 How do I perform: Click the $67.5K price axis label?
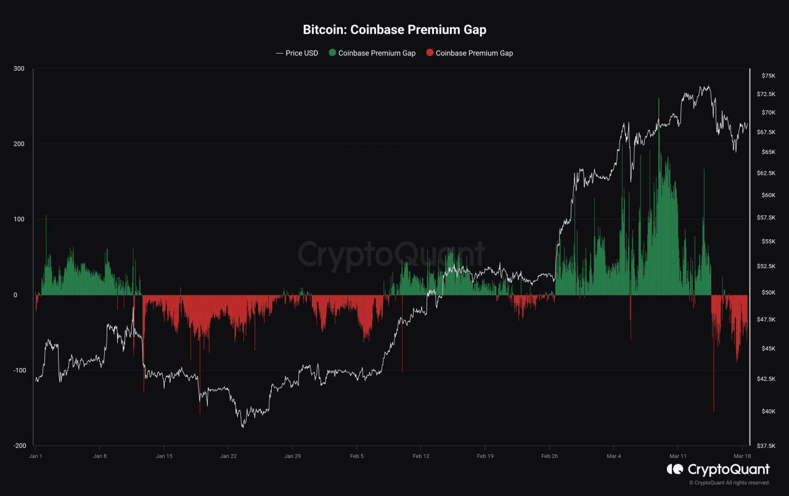pos(766,132)
